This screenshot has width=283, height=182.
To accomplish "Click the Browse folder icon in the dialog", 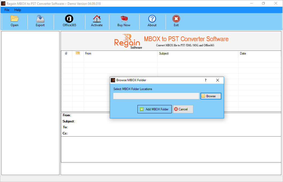I will [x=204, y=96].
